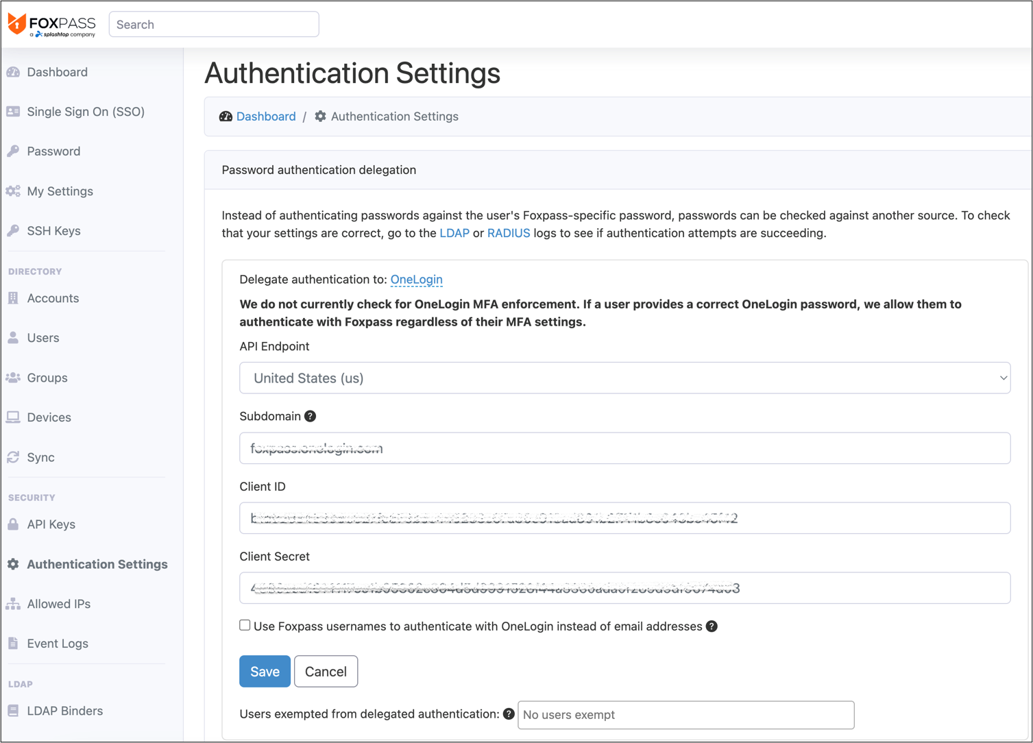Click the Accounts building icon
Image resolution: width=1033 pixels, height=743 pixels.
tap(13, 298)
